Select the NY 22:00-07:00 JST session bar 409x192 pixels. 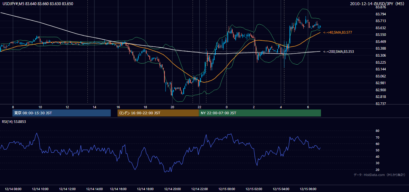click(x=260, y=113)
